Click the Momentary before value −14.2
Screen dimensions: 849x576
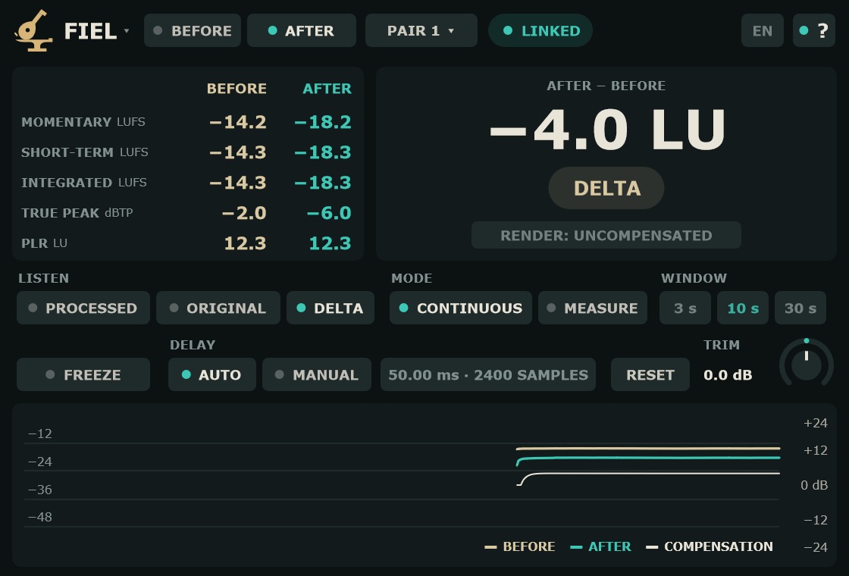pyautogui.click(x=238, y=122)
